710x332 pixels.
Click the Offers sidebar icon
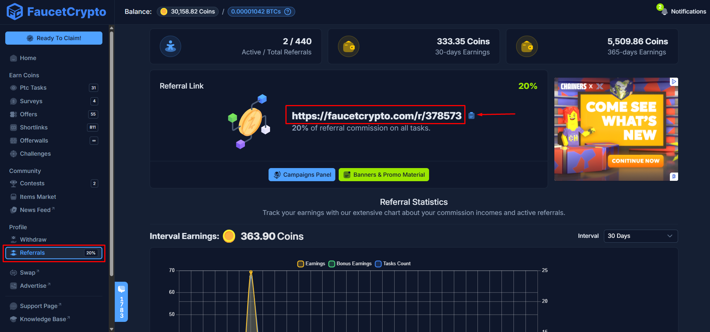coord(14,114)
